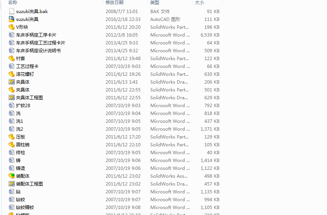Select the file name 车床手柄座工序卡片
Viewport: 327px width, 215px height.
click(x=36, y=35)
